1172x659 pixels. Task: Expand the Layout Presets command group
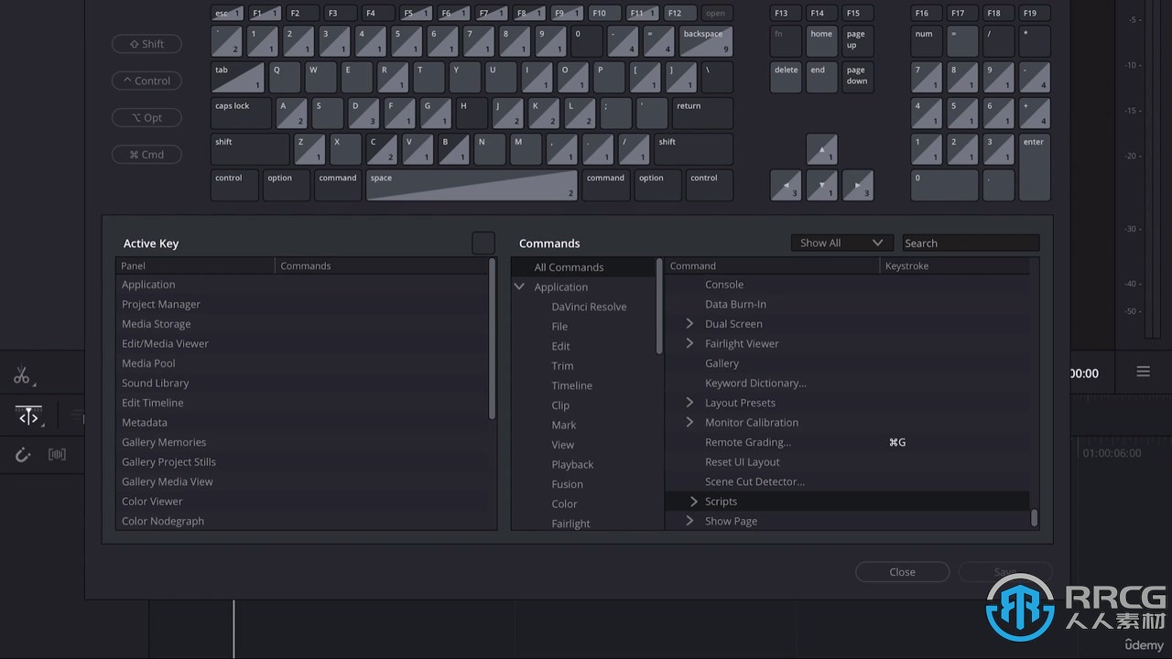point(689,403)
